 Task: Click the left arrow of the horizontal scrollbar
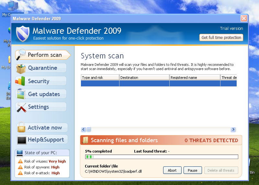click(x=84, y=129)
